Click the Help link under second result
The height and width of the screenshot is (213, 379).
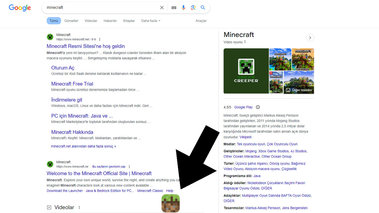tap(170, 191)
